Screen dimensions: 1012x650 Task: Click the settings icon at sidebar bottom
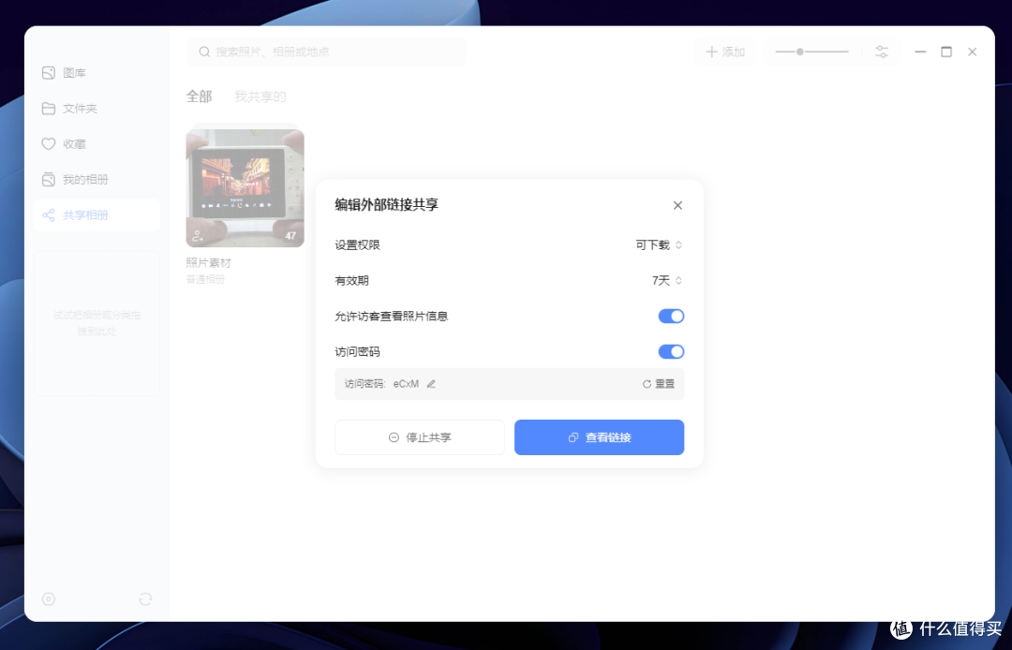coord(49,599)
